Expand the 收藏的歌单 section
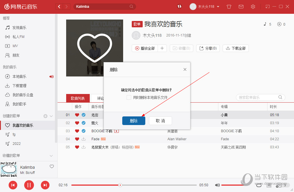Screen dimensions: 294x192 tap(51, 155)
